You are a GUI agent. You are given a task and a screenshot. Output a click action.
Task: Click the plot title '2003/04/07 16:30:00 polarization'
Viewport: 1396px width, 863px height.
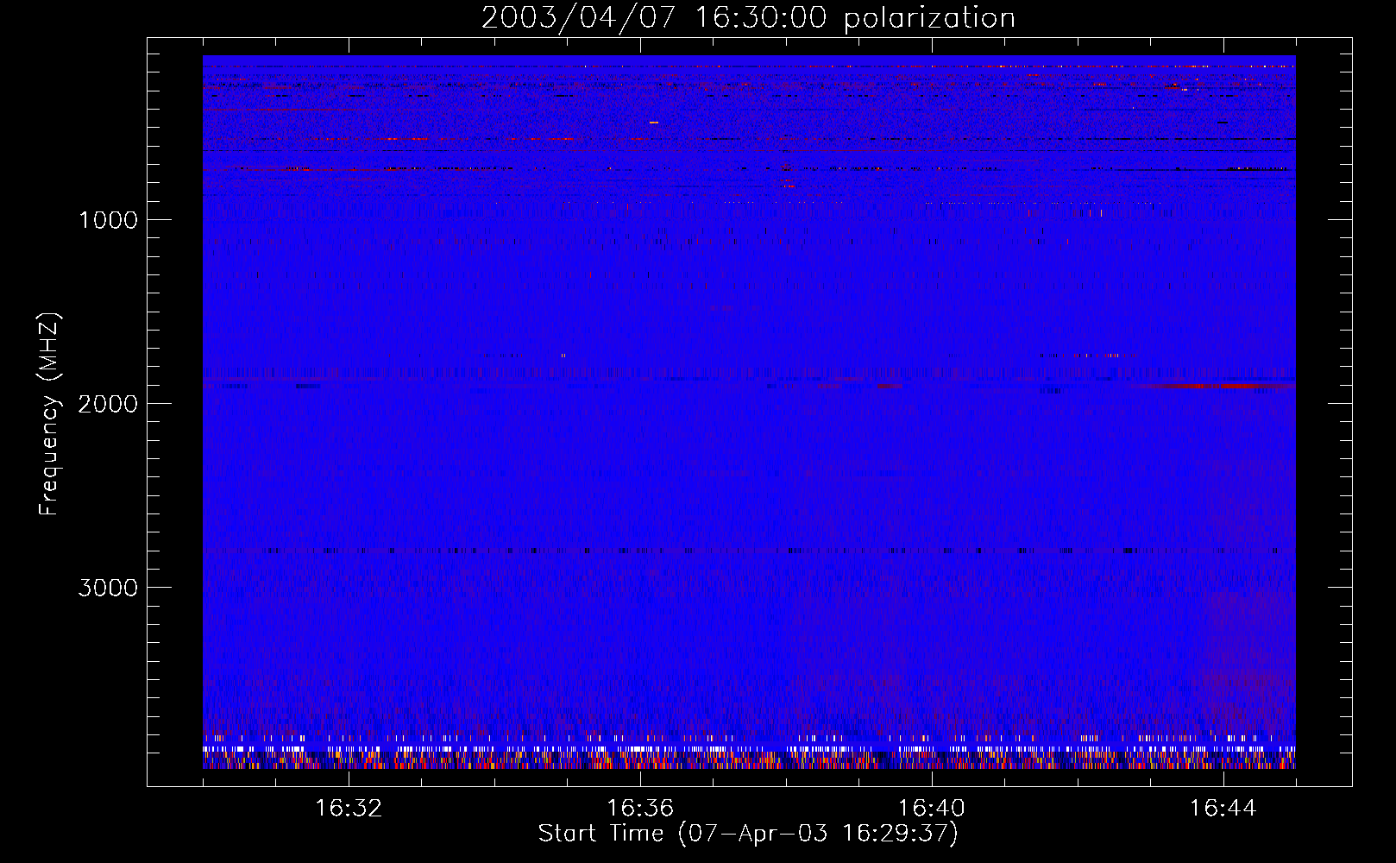748,18
